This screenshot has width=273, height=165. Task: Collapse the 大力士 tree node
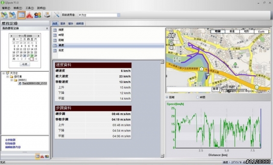pos(3,73)
